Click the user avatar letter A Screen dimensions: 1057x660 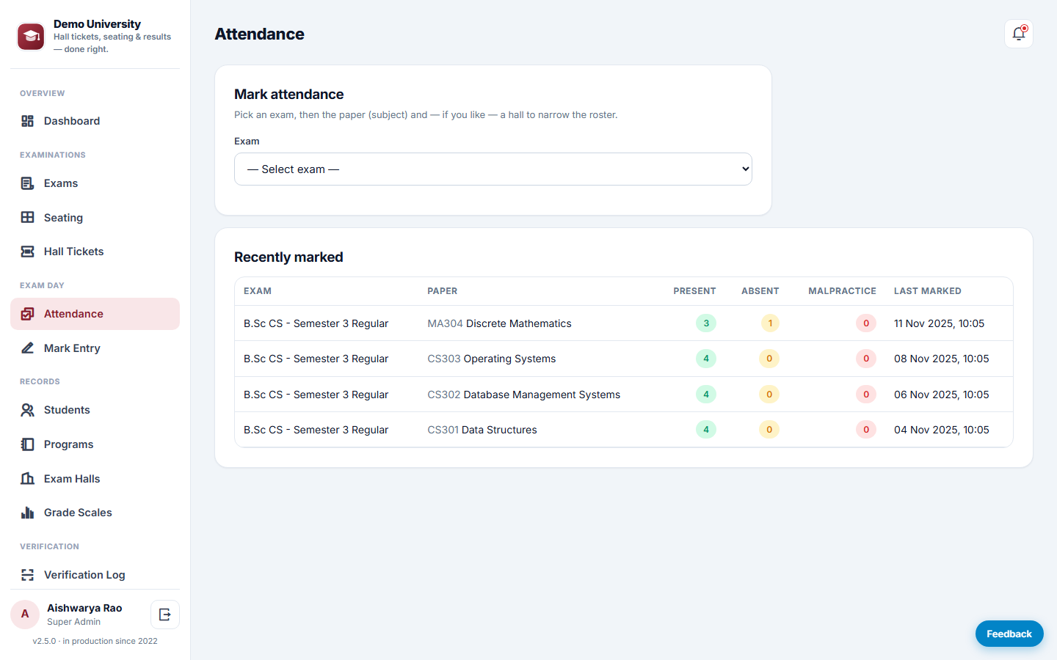pyautogui.click(x=25, y=615)
